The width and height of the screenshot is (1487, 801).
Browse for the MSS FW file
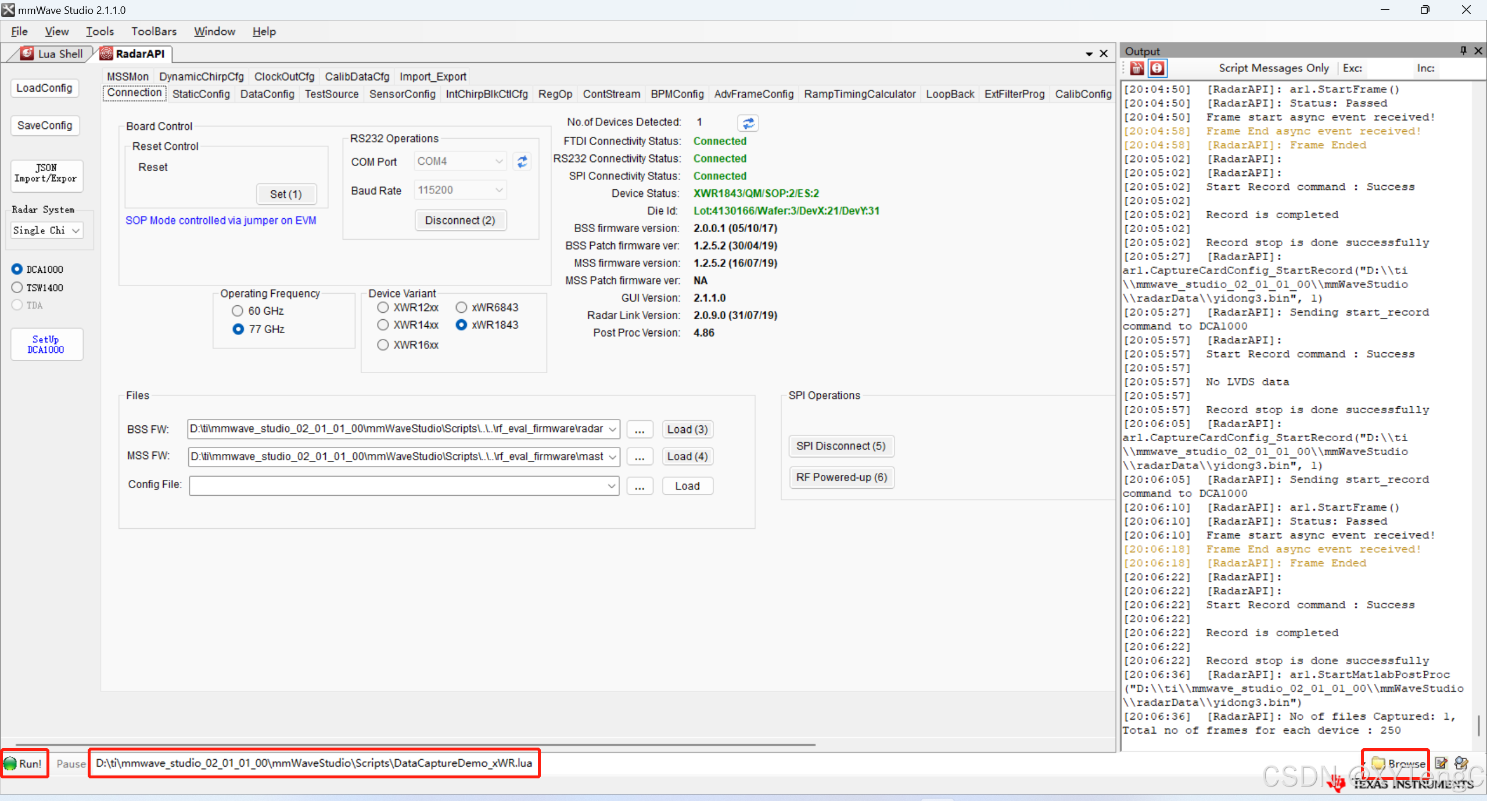pos(640,457)
